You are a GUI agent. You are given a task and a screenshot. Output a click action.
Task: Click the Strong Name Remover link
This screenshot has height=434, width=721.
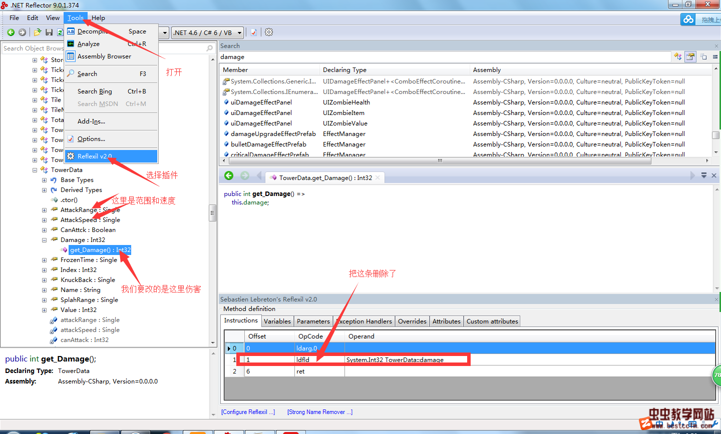pyautogui.click(x=320, y=412)
